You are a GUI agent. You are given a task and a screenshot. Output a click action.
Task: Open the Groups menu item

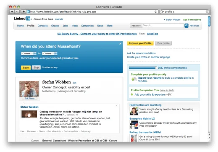point(55,26)
